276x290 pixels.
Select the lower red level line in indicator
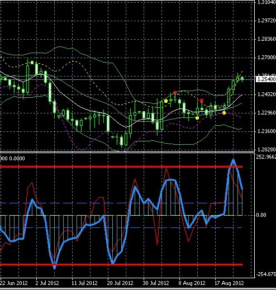point(121,264)
